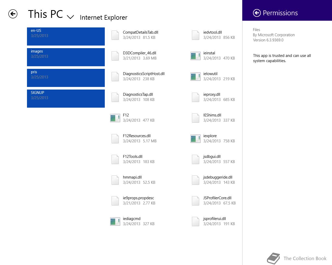This screenshot has width=332, height=265.
Task: Open the SIGNUP folder tile
Action: click(x=66, y=99)
